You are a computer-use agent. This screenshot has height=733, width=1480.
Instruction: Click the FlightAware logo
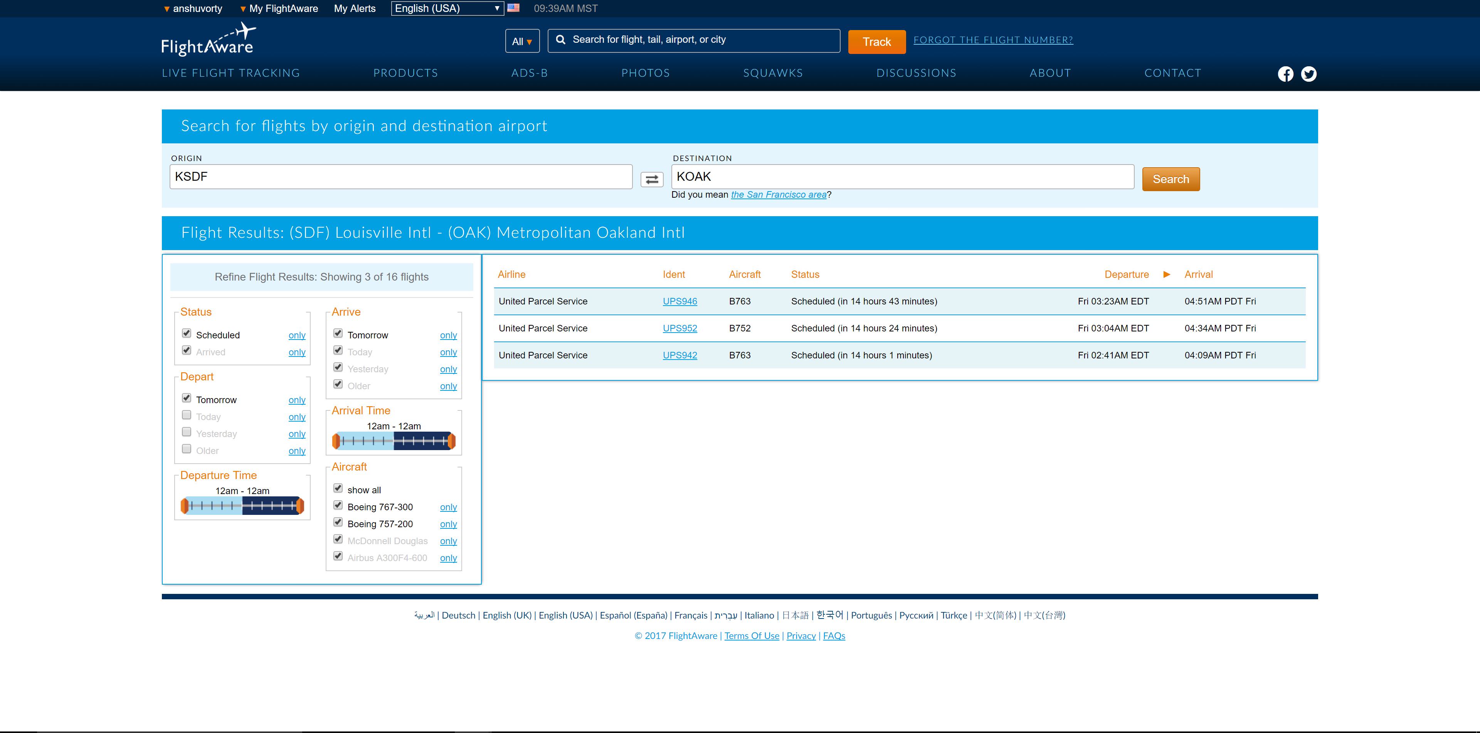pos(207,40)
